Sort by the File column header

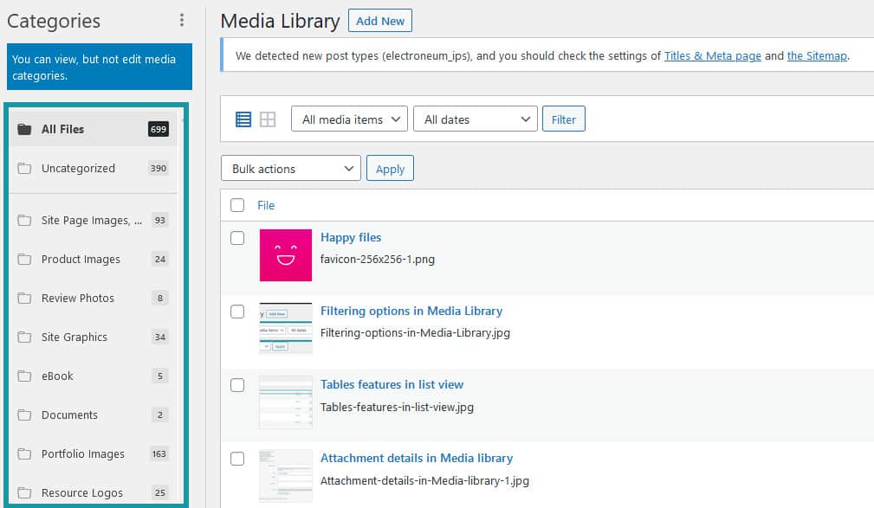[x=266, y=205]
